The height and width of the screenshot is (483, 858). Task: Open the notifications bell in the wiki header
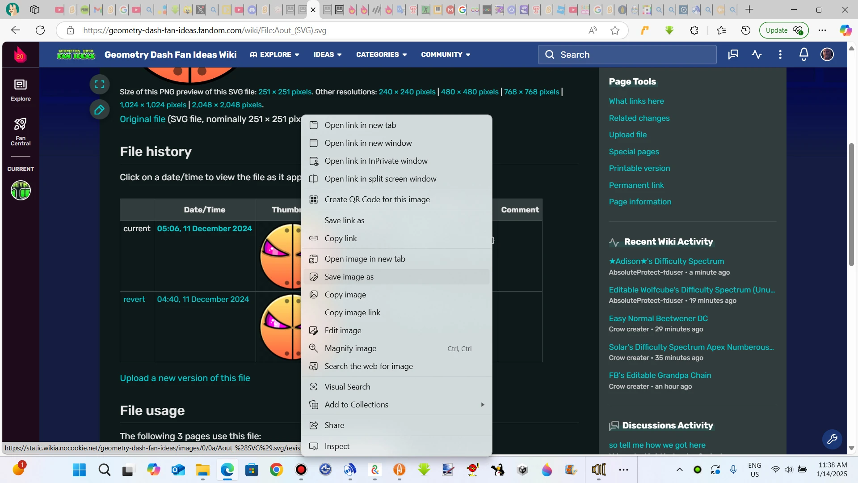click(x=803, y=54)
